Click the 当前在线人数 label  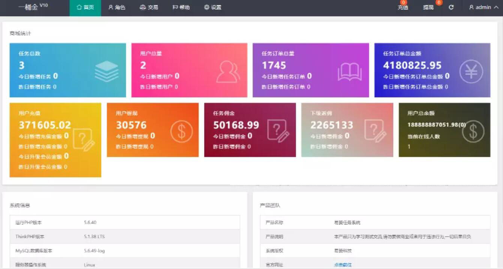tap(423, 137)
